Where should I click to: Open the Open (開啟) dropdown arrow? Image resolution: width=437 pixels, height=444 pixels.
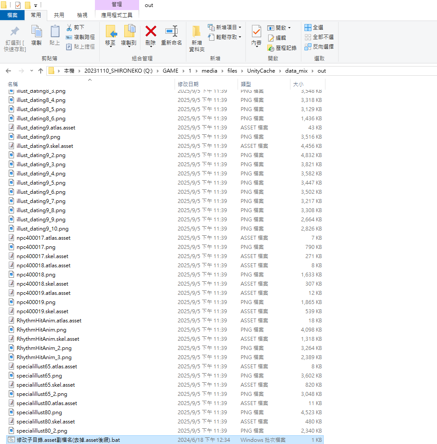(289, 28)
